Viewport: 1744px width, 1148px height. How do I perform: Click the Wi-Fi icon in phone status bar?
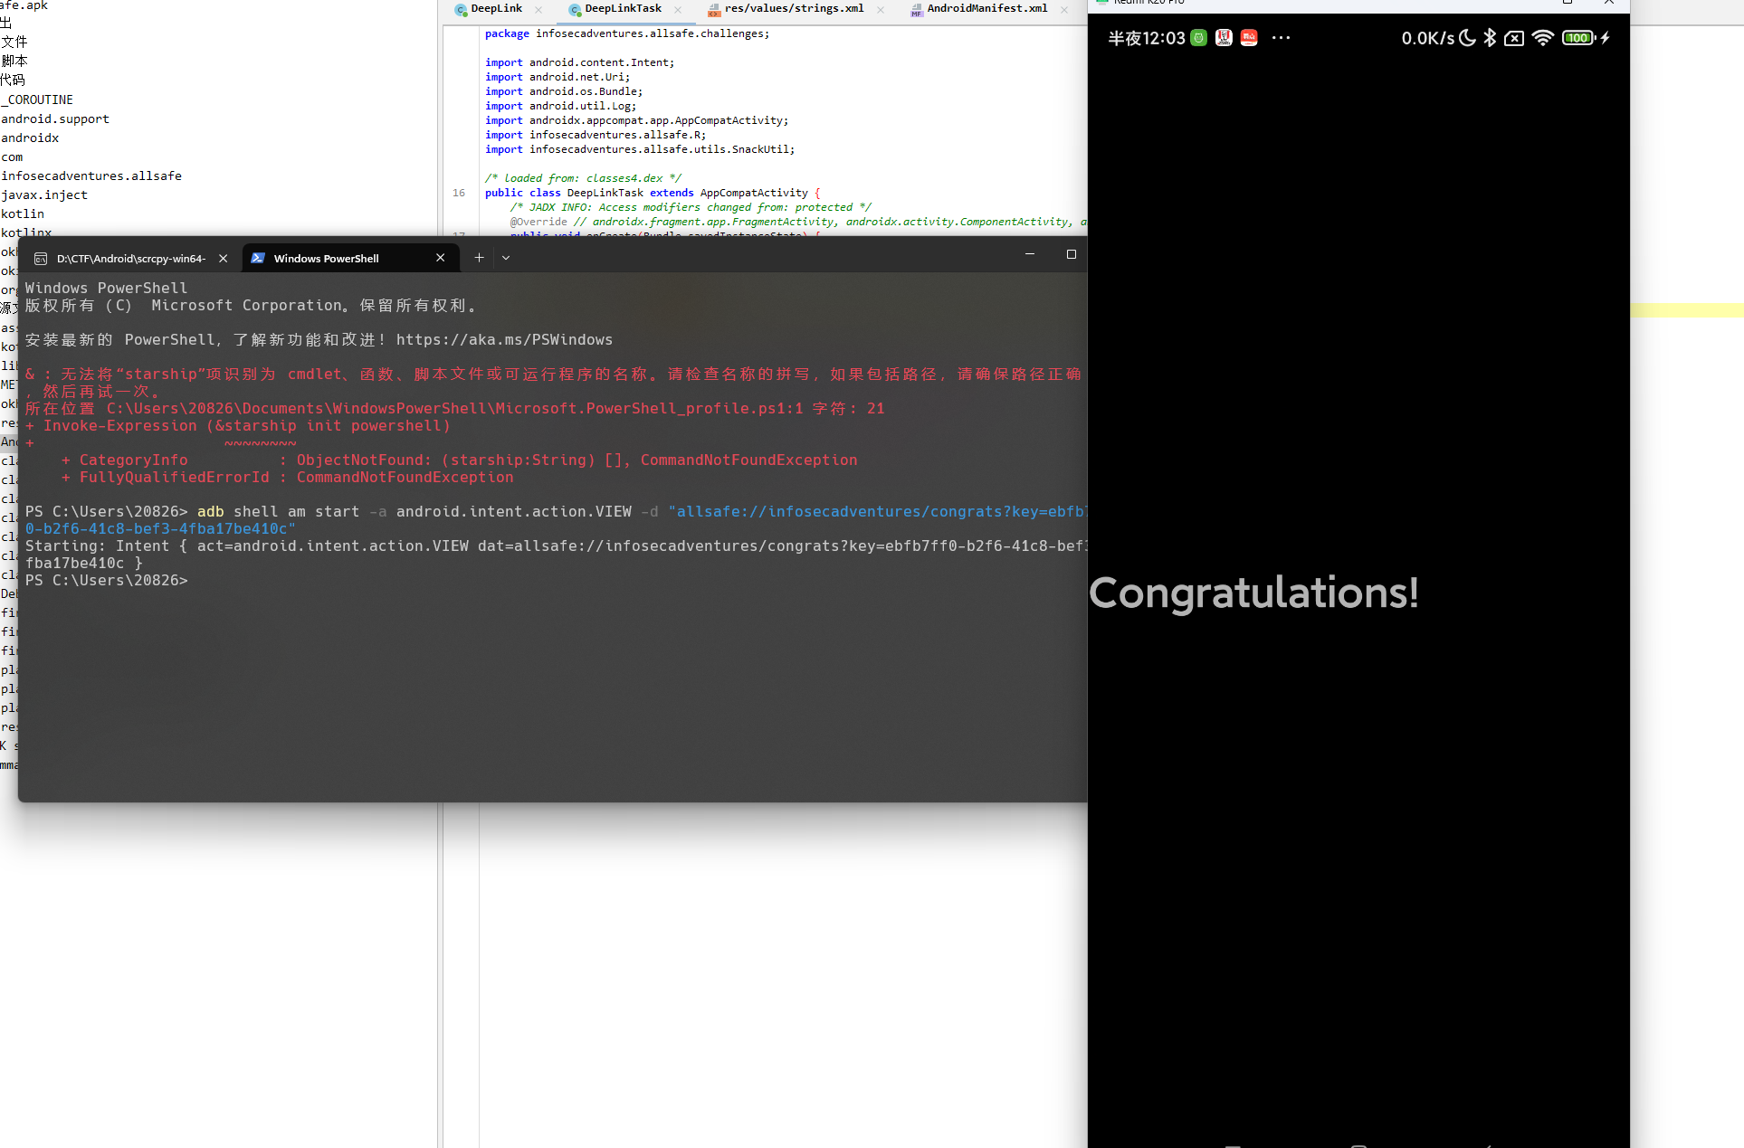tap(1542, 38)
